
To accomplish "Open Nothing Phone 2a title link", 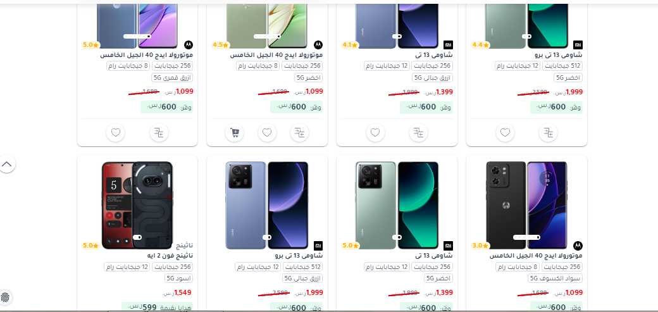I will click(170, 255).
